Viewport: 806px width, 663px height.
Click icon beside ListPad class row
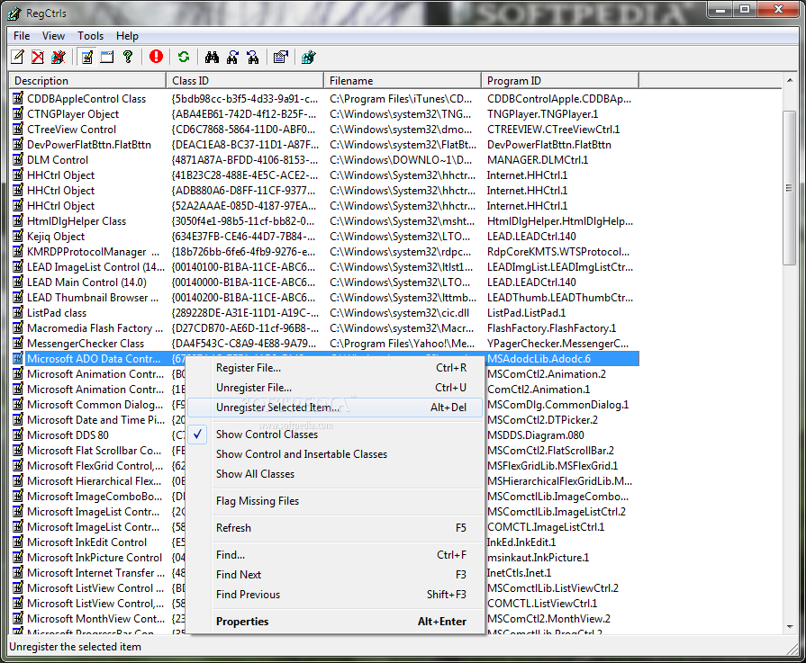[18, 312]
